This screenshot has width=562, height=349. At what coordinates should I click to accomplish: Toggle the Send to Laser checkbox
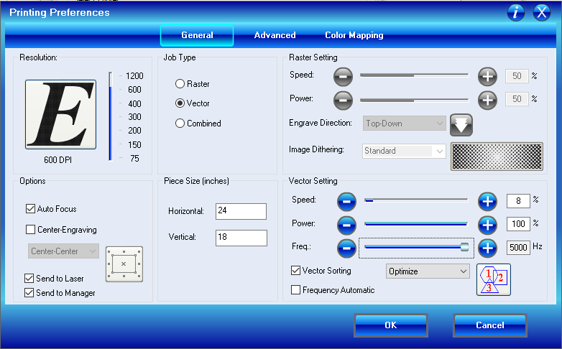29,278
